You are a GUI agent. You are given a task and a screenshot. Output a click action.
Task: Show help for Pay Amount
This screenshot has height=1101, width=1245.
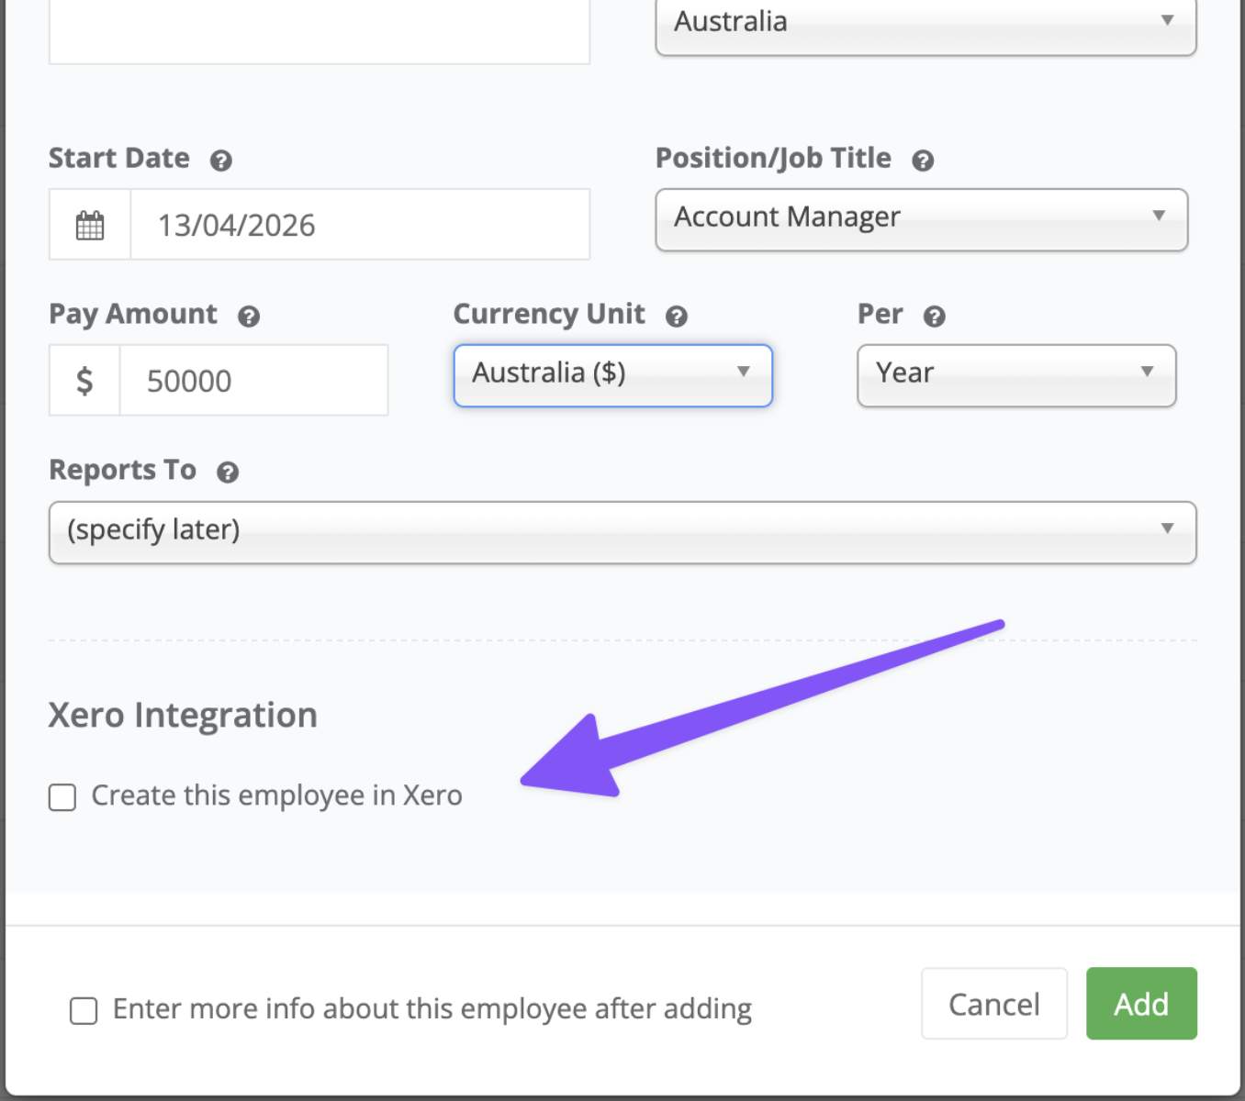coord(249,317)
